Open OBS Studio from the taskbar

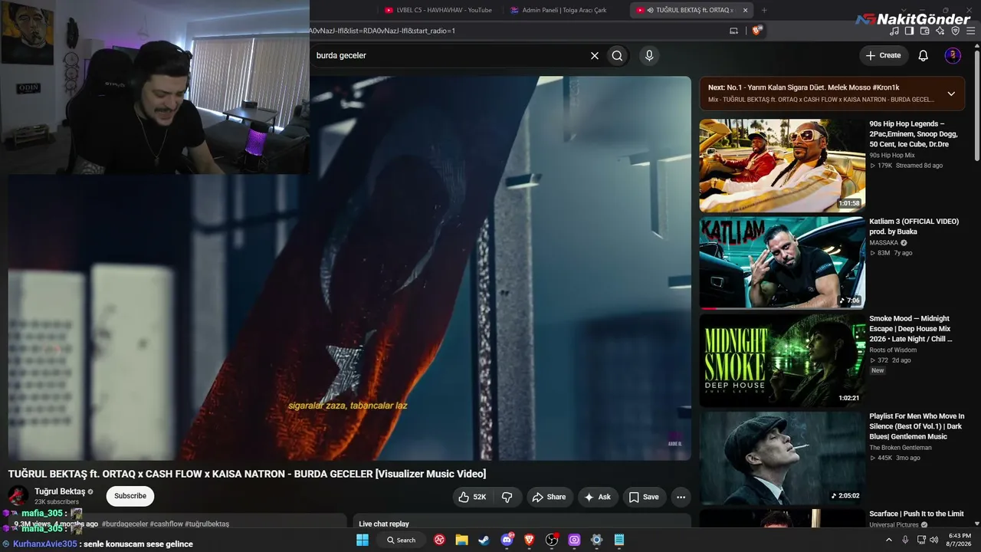pos(551,540)
